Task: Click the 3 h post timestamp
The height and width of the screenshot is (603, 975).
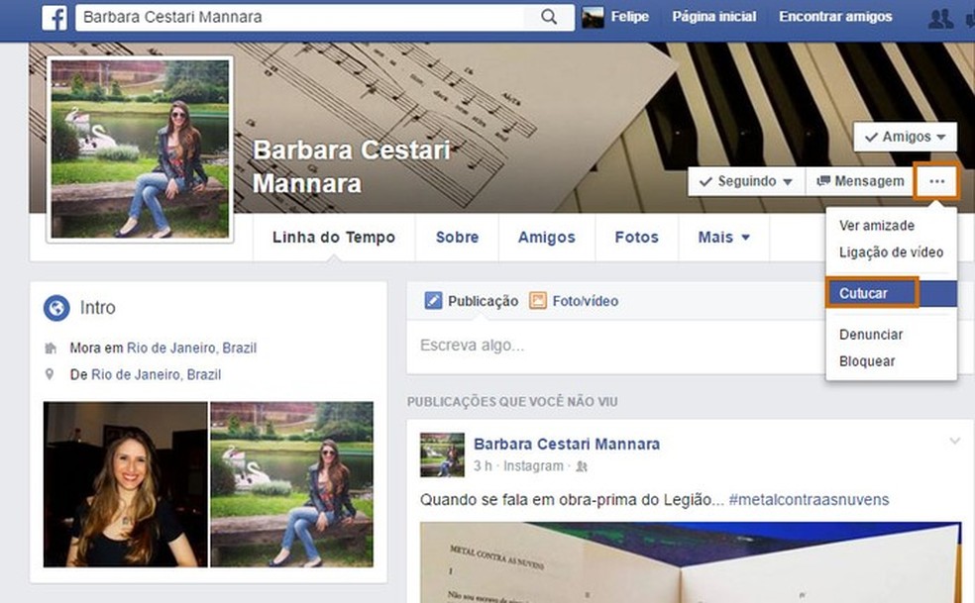Action: pyautogui.click(x=483, y=466)
